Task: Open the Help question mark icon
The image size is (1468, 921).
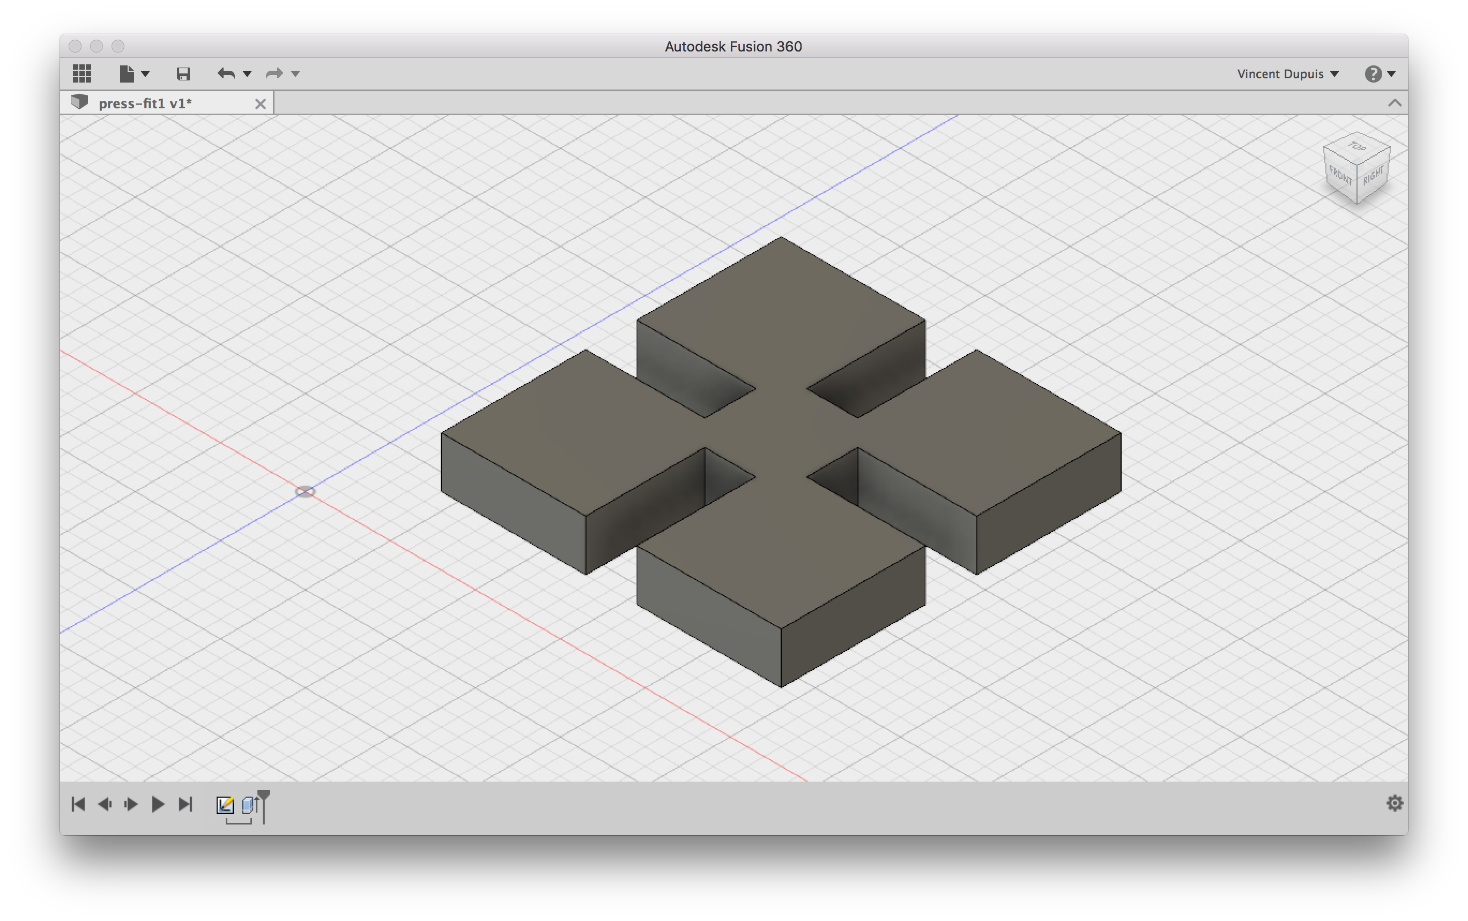Action: click(1373, 73)
